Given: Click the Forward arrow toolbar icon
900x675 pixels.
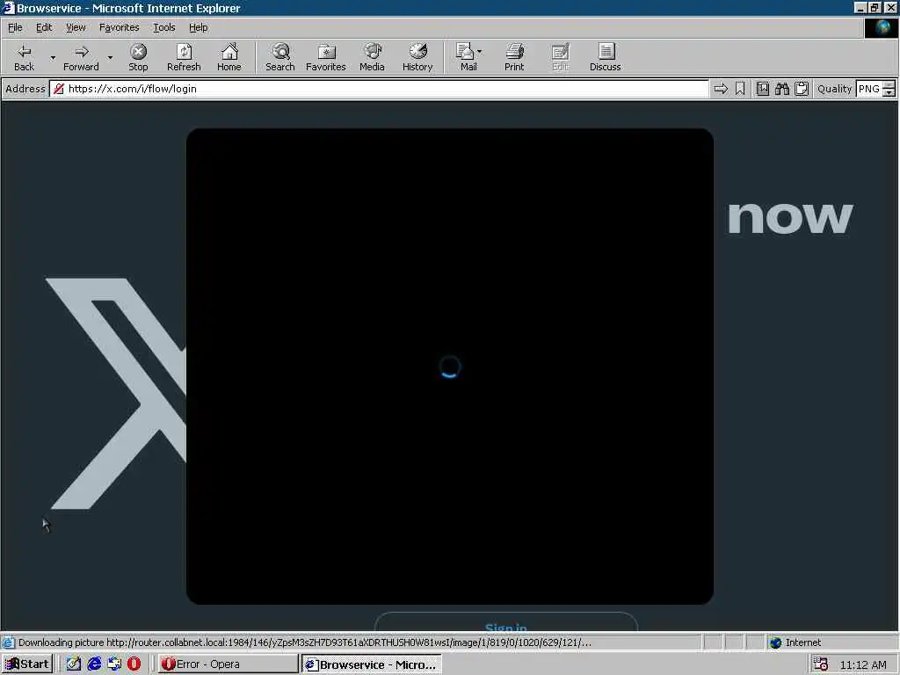Looking at the screenshot, I should point(82,52).
